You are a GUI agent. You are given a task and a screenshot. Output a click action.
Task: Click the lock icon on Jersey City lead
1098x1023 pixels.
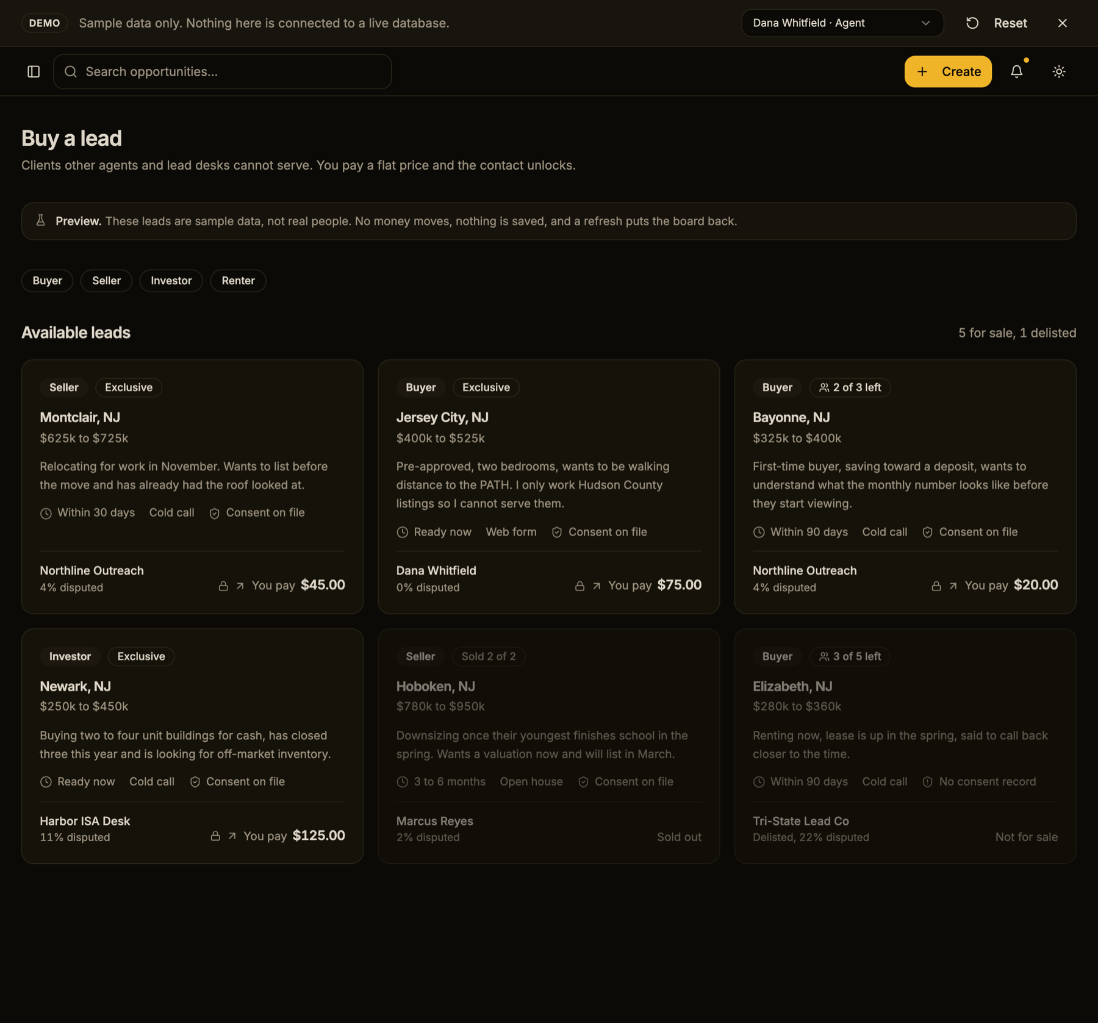click(x=579, y=586)
